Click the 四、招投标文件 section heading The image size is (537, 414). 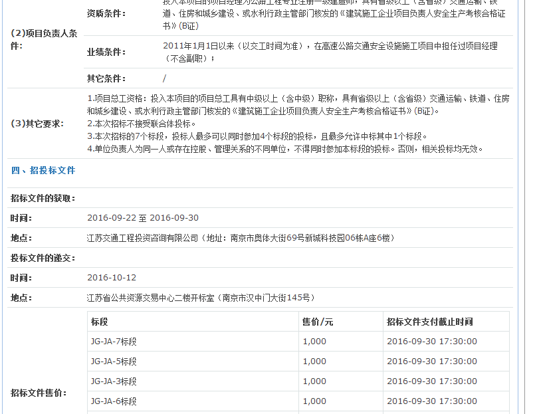pos(43,171)
